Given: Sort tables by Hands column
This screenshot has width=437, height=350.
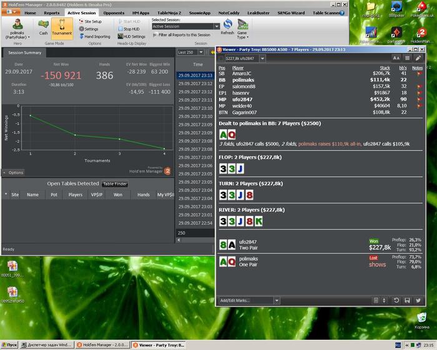Looking at the screenshot, I should (143, 194).
